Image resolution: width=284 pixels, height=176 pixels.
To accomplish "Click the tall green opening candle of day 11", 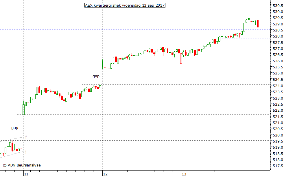I will 23,109.
